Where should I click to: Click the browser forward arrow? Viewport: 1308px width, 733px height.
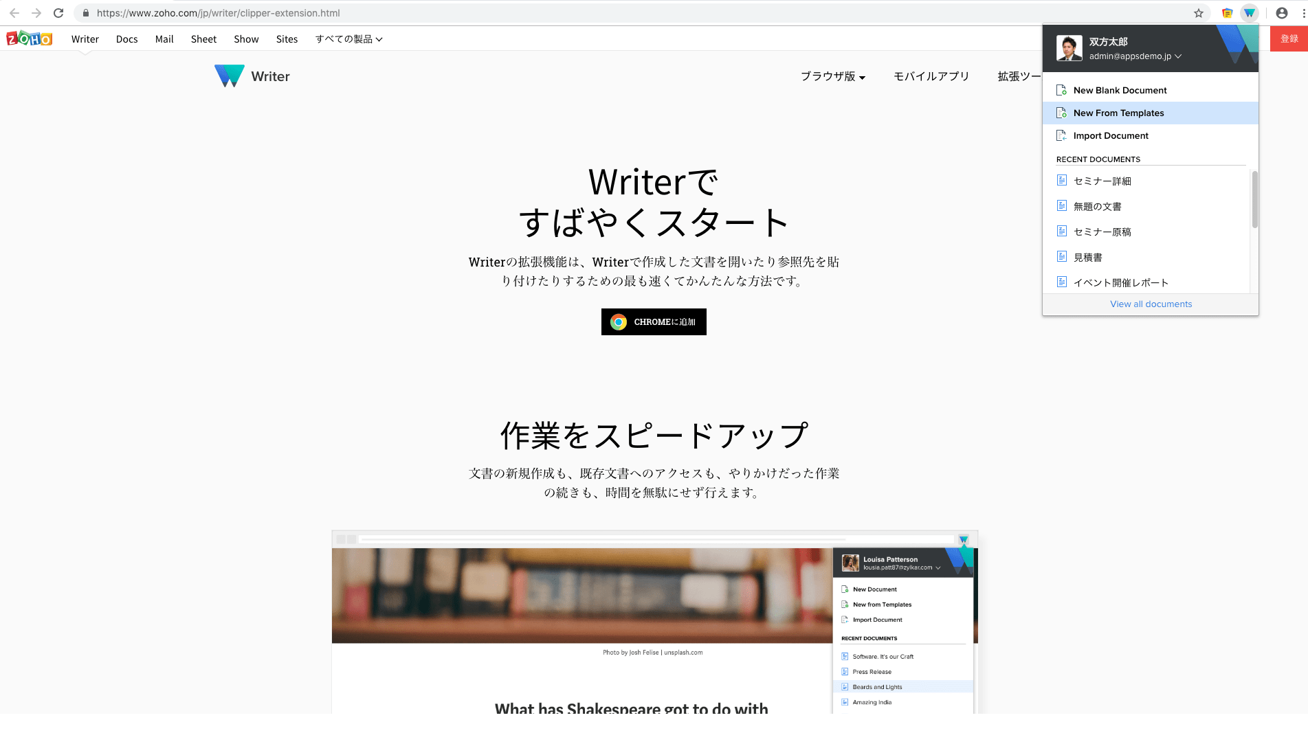(x=36, y=13)
